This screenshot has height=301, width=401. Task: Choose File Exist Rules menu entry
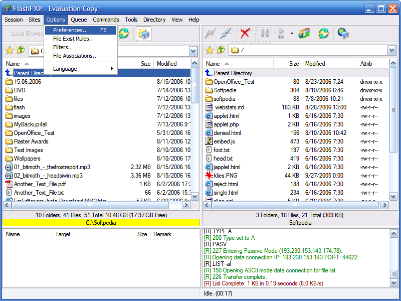tap(73, 39)
